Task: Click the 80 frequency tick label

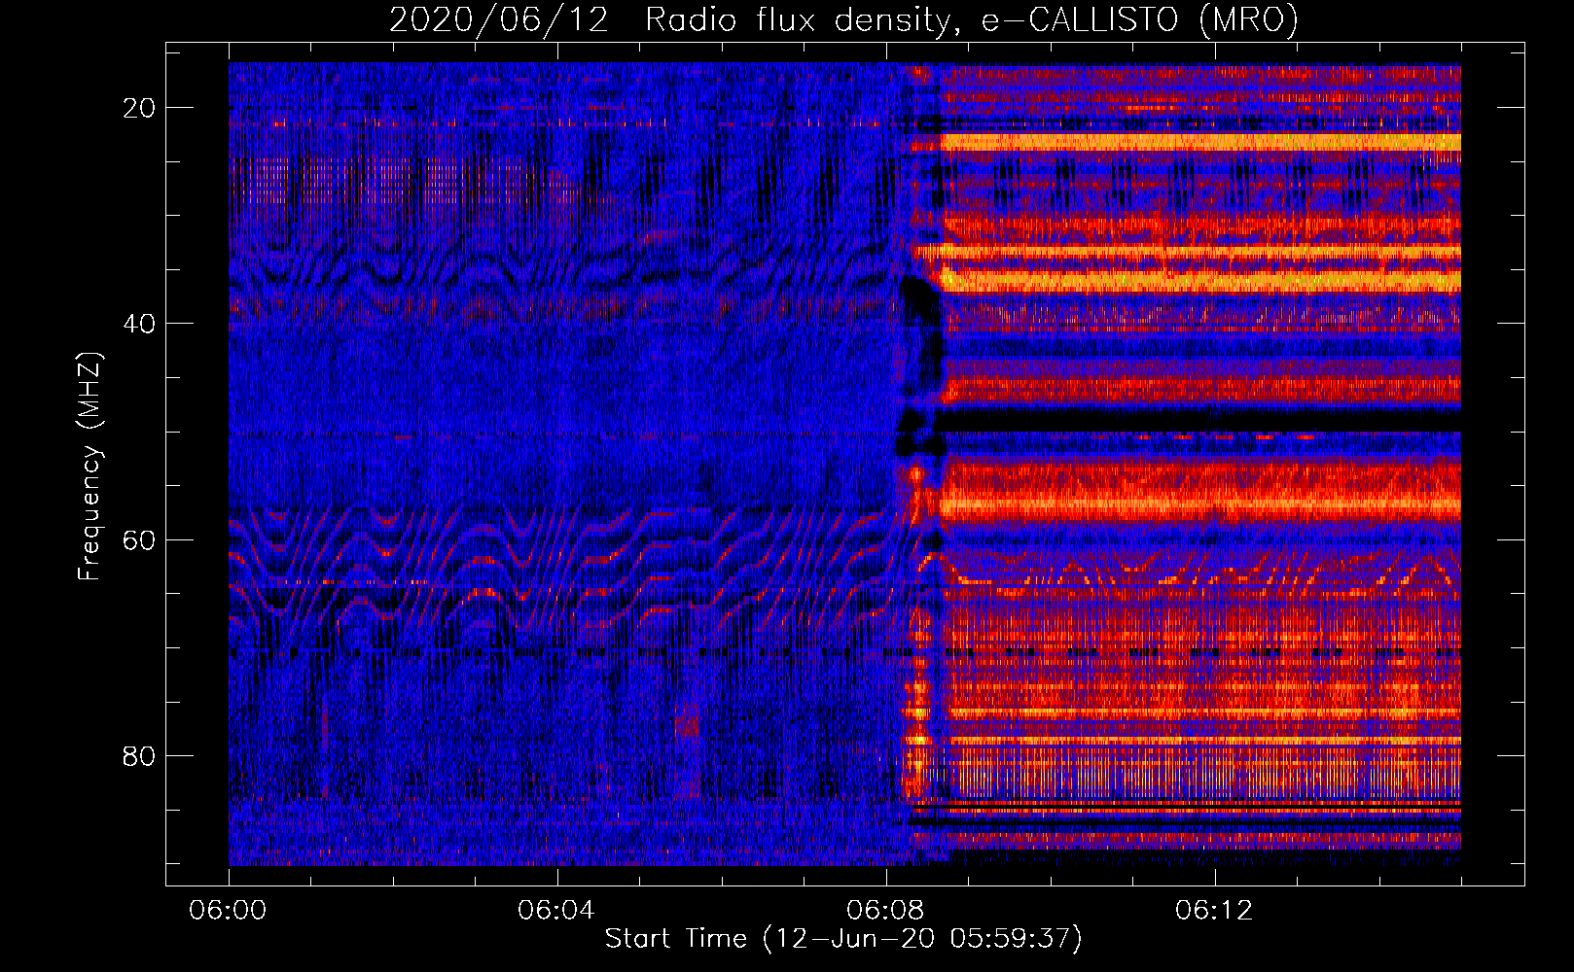Action: (x=140, y=755)
